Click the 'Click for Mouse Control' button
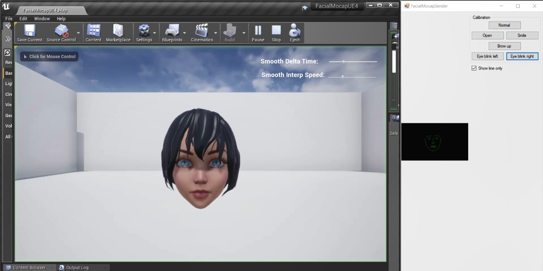This screenshot has width=543, height=271. tap(49, 56)
